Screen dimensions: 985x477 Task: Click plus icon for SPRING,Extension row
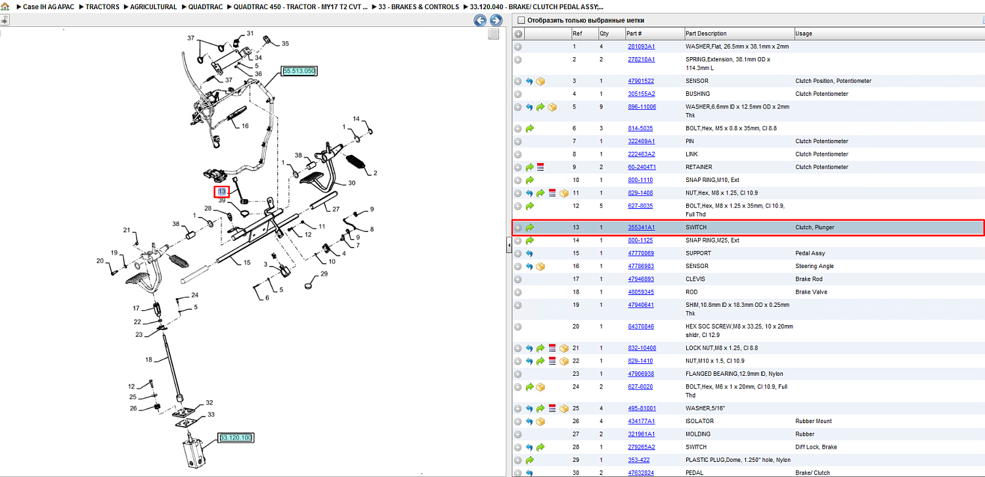tap(518, 60)
